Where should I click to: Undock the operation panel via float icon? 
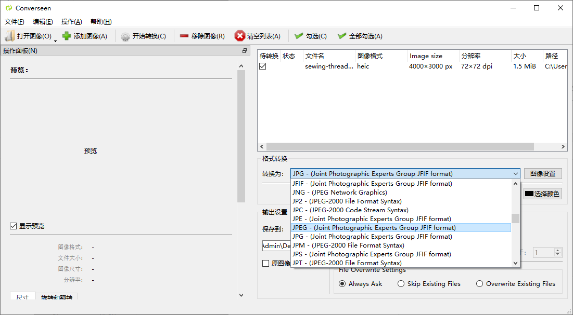(x=245, y=51)
